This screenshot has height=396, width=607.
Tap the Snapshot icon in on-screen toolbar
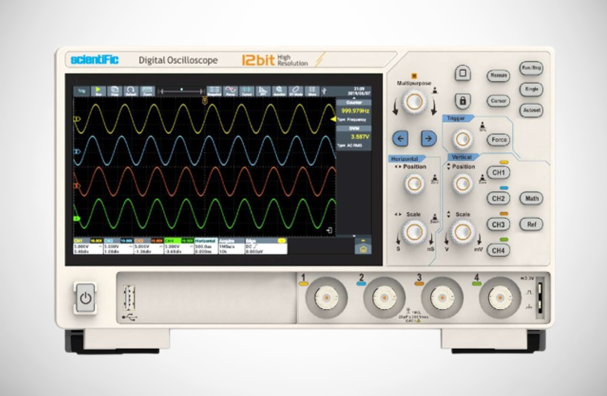click(214, 91)
